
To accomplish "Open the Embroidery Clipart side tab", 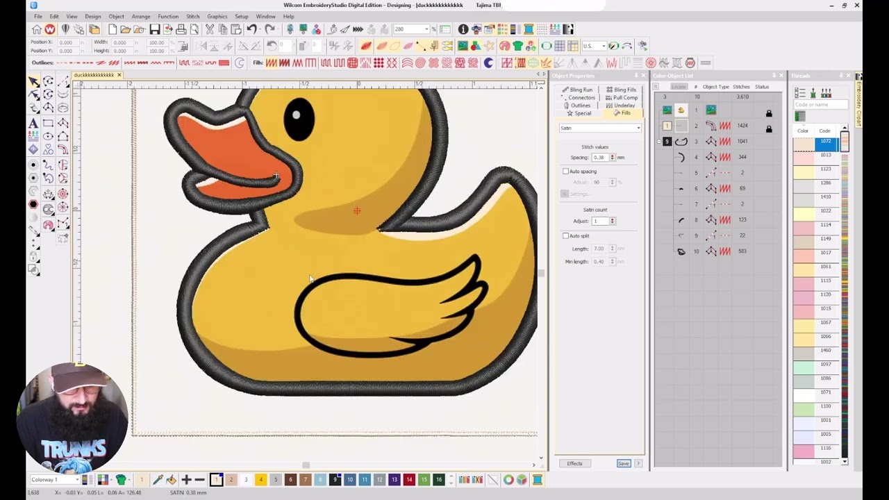I will [x=858, y=103].
